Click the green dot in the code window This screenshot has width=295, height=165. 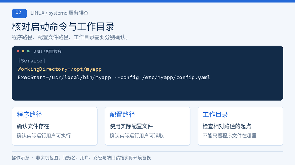pyautogui.click(x=28, y=51)
